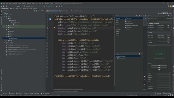The height and width of the screenshot is (98, 174).
Task: Click the yellow lightbulb intention icon on line 5
Action: [x=55, y=28]
